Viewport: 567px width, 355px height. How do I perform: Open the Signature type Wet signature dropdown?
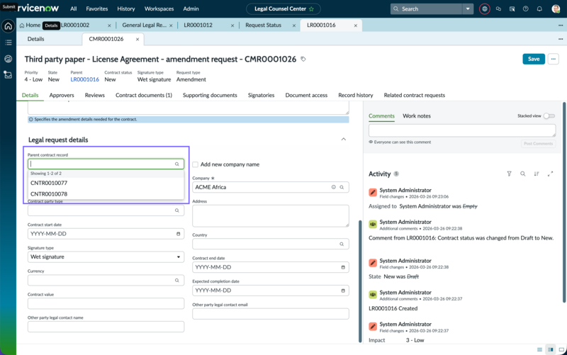point(106,257)
